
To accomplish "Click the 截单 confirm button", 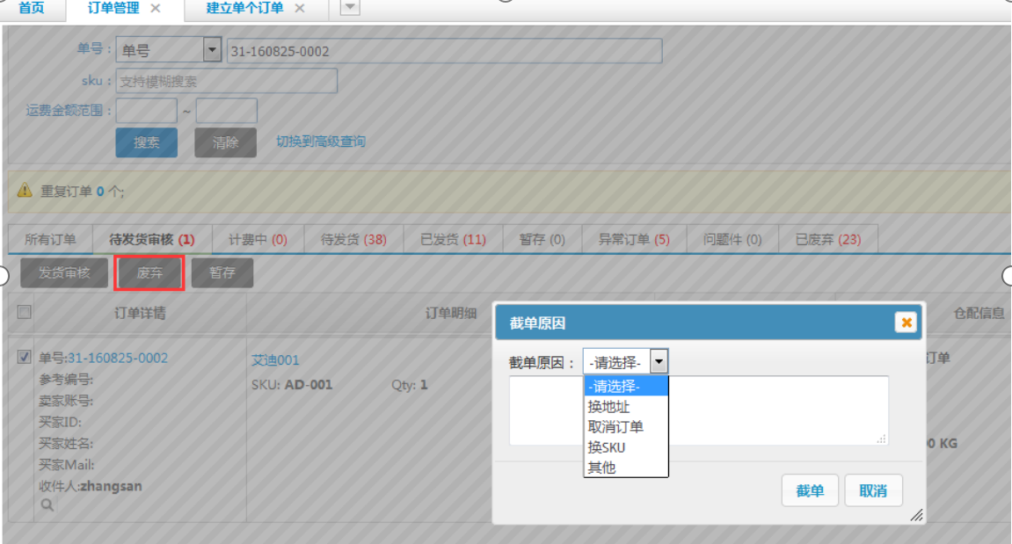I will click(x=810, y=491).
